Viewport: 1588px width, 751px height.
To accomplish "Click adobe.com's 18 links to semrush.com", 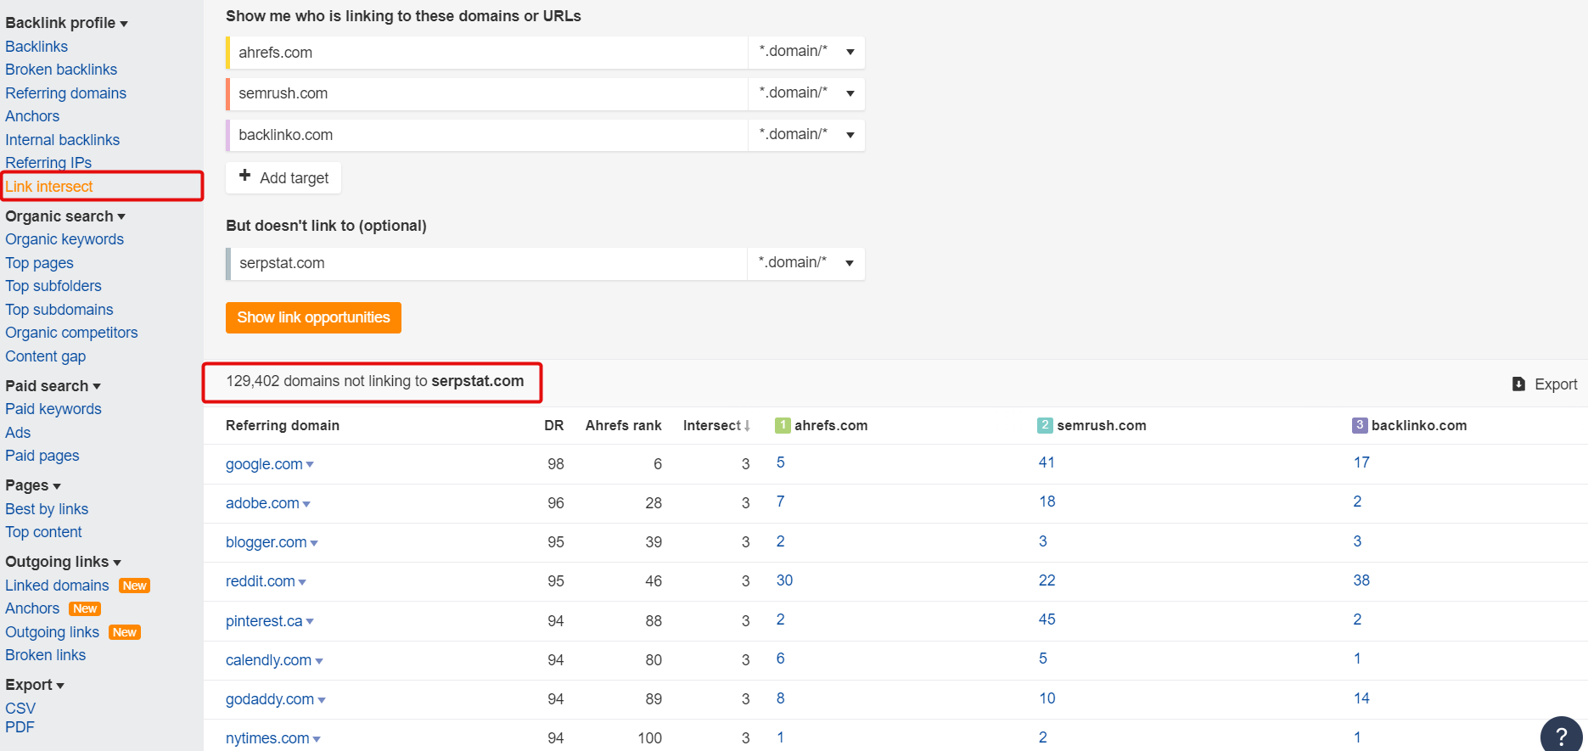I will [1047, 502].
